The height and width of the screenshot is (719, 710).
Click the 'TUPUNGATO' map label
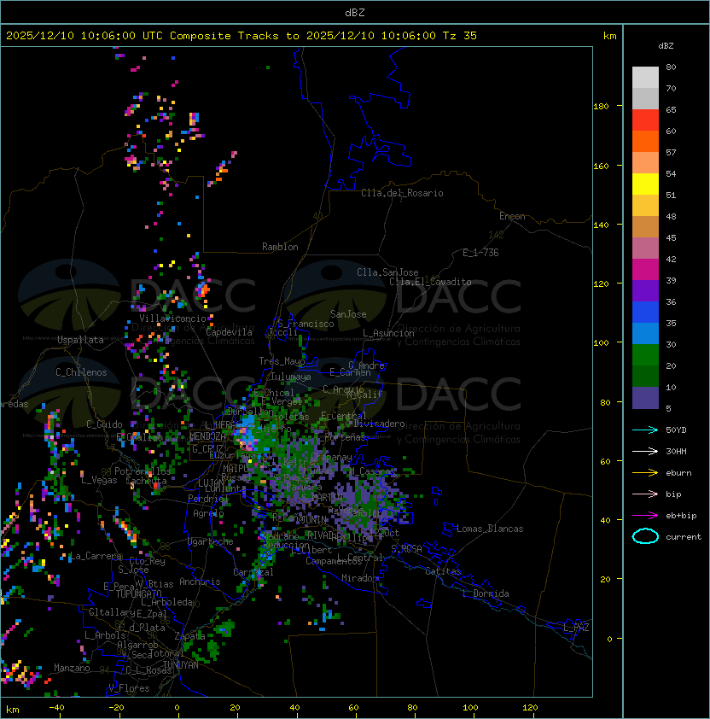138,593
